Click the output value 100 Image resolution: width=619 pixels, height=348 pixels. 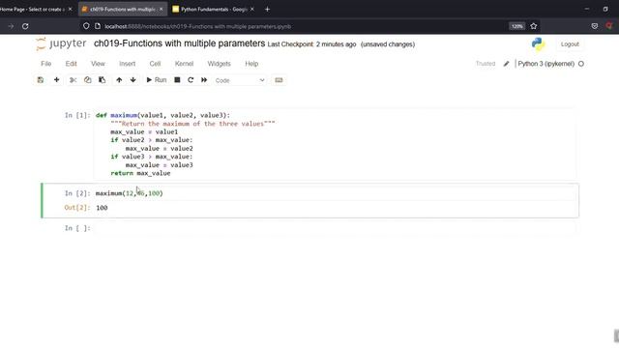[x=102, y=208]
